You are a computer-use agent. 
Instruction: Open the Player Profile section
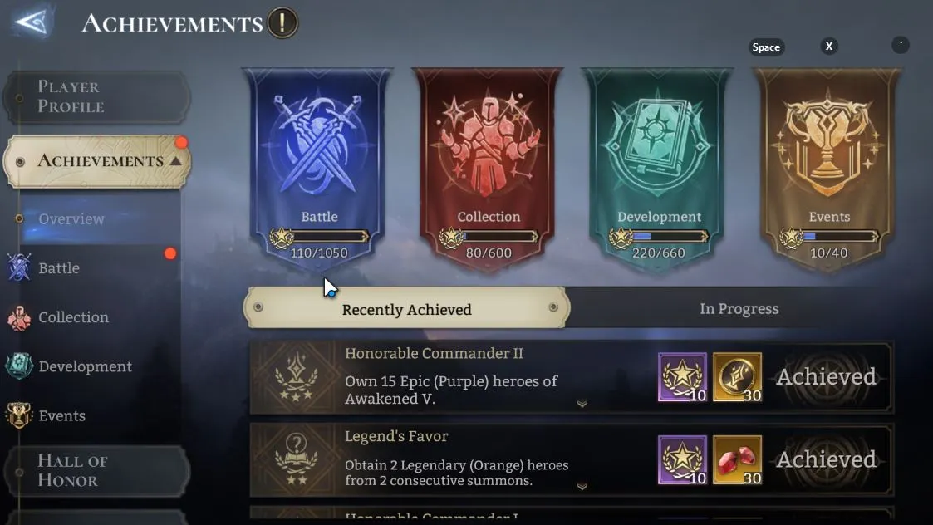97,96
